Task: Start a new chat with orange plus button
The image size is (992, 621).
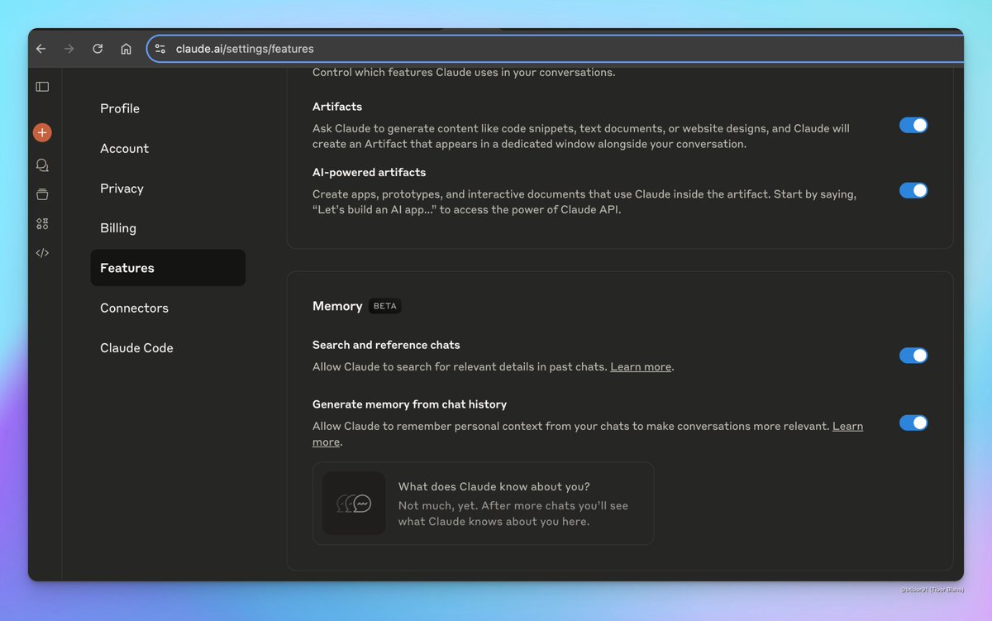Action: pyautogui.click(x=42, y=132)
